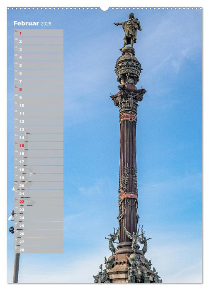The height and width of the screenshot is (290, 209).
Task: Select the date row 4
Action: click(39, 57)
